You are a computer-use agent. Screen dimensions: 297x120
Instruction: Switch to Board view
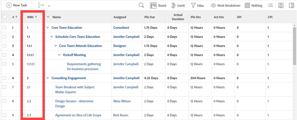pos(158,5)
